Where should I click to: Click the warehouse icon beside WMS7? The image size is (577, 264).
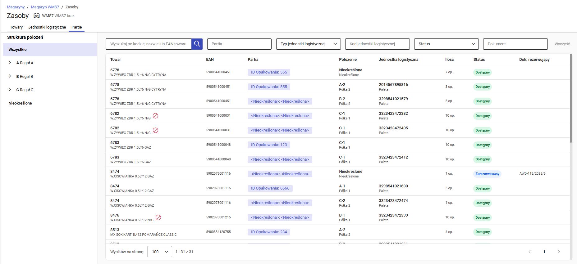pos(37,16)
